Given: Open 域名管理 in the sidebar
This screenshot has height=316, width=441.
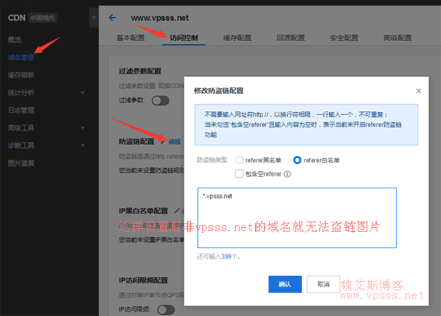Looking at the screenshot, I should (x=21, y=57).
